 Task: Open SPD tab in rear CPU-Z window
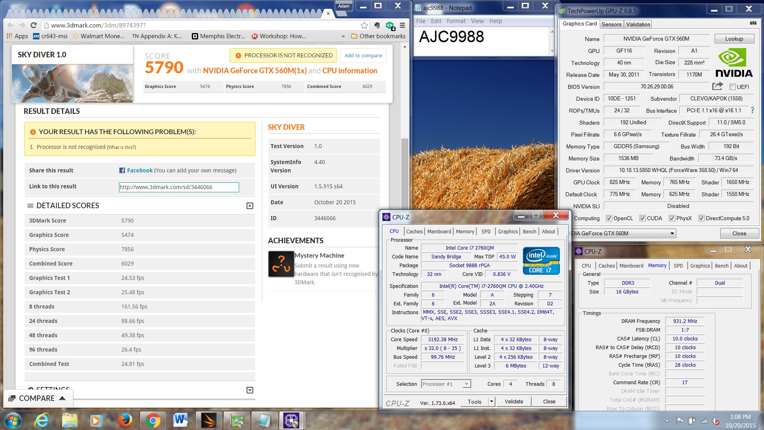678,266
